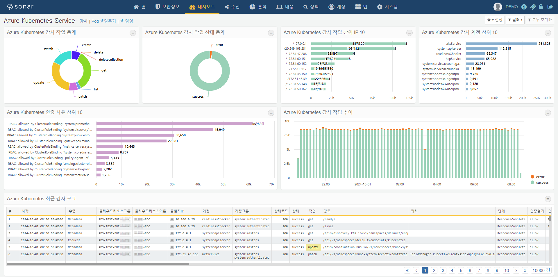This screenshot has width=558, height=277.
Task: Open menu of 인증 사유 상위 10 widget
Action: [x=271, y=113]
